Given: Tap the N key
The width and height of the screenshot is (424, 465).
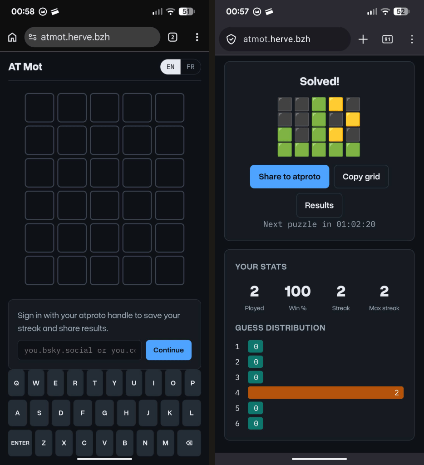Looking at the screenshot, I should pyautogui.click(x=145, y=443).
